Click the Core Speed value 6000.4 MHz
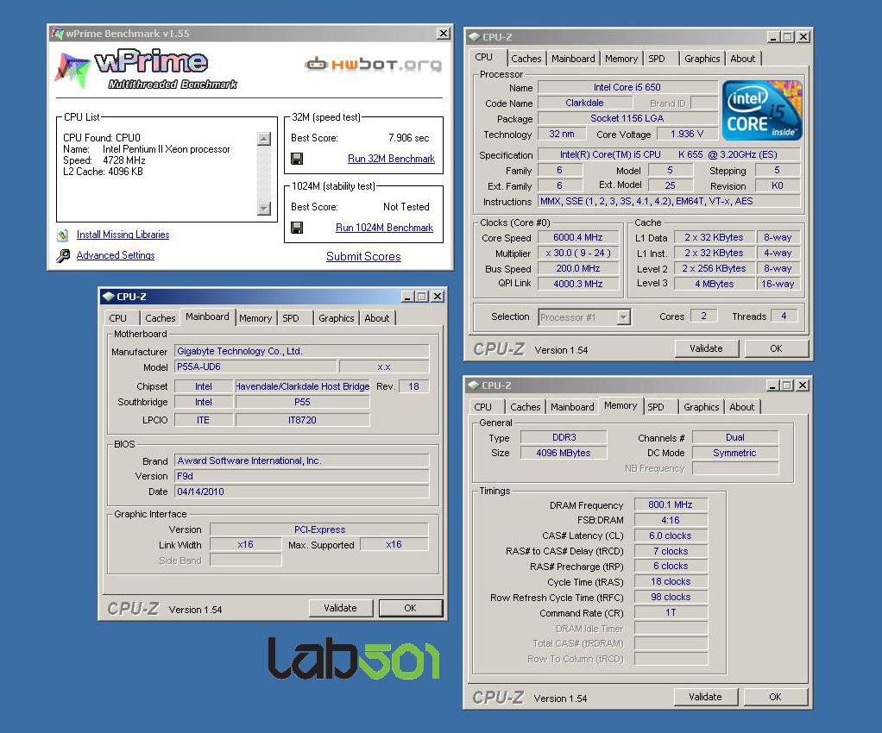This screenshot has width=882, height=733. 577,238
